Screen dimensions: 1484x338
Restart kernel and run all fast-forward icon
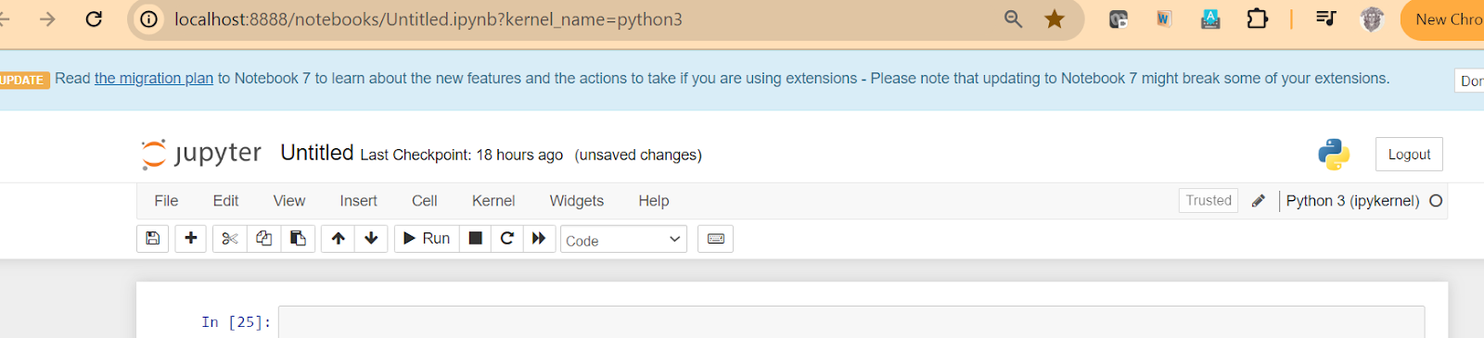coord(539,239)
